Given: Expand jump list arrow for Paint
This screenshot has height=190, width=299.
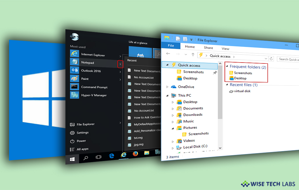Looking at the screenshot, I should [x=120, y=80].
